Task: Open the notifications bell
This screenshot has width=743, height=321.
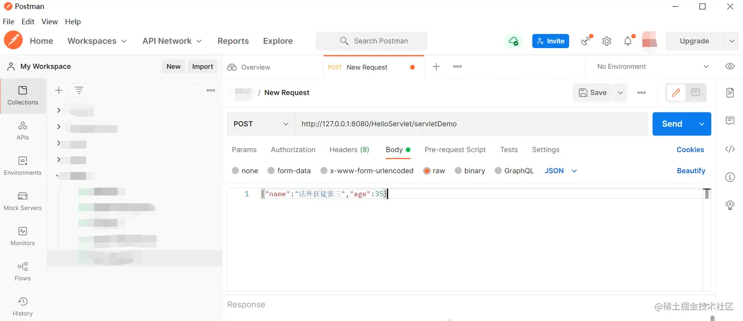Action: click(628, 41)
